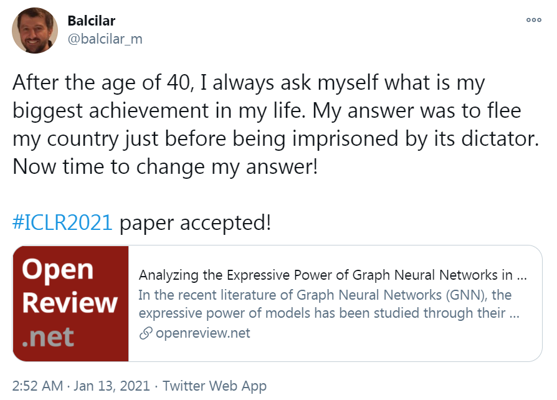The image size is (557, 400).
Task: Click Balcilar's profile avatar photo
Action: point(35,31)
